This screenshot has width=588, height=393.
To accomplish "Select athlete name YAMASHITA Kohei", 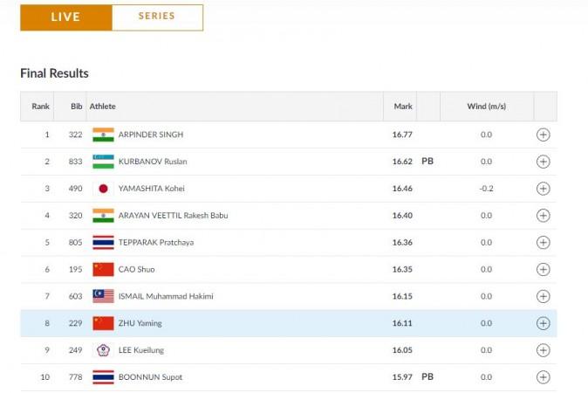I will click(152, 189).
